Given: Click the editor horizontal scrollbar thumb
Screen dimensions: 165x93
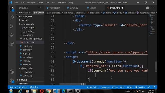Looking at the screenshot, I should [x=73, y=84].
